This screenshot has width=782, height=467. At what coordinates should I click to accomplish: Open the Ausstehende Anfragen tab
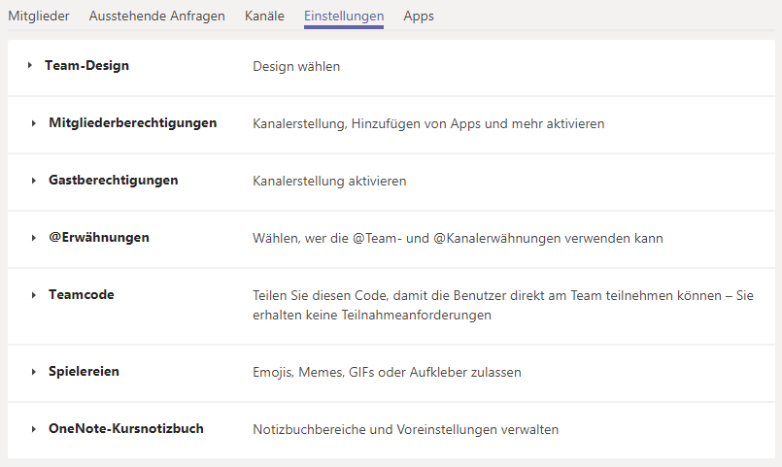coord(157,16)
